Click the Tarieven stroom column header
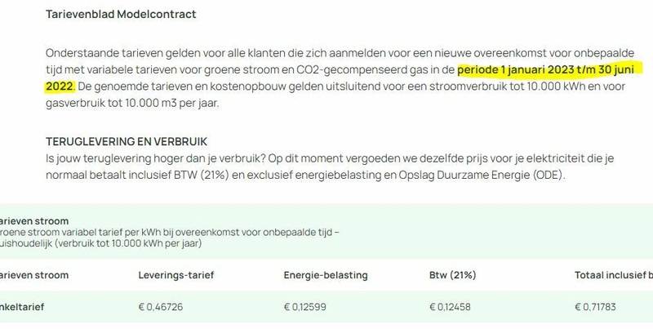The width and height of the screenshot is (653, 329). point(34,275)
